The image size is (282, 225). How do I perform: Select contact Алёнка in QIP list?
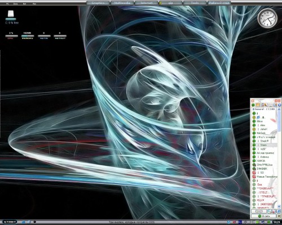[265, 157]
